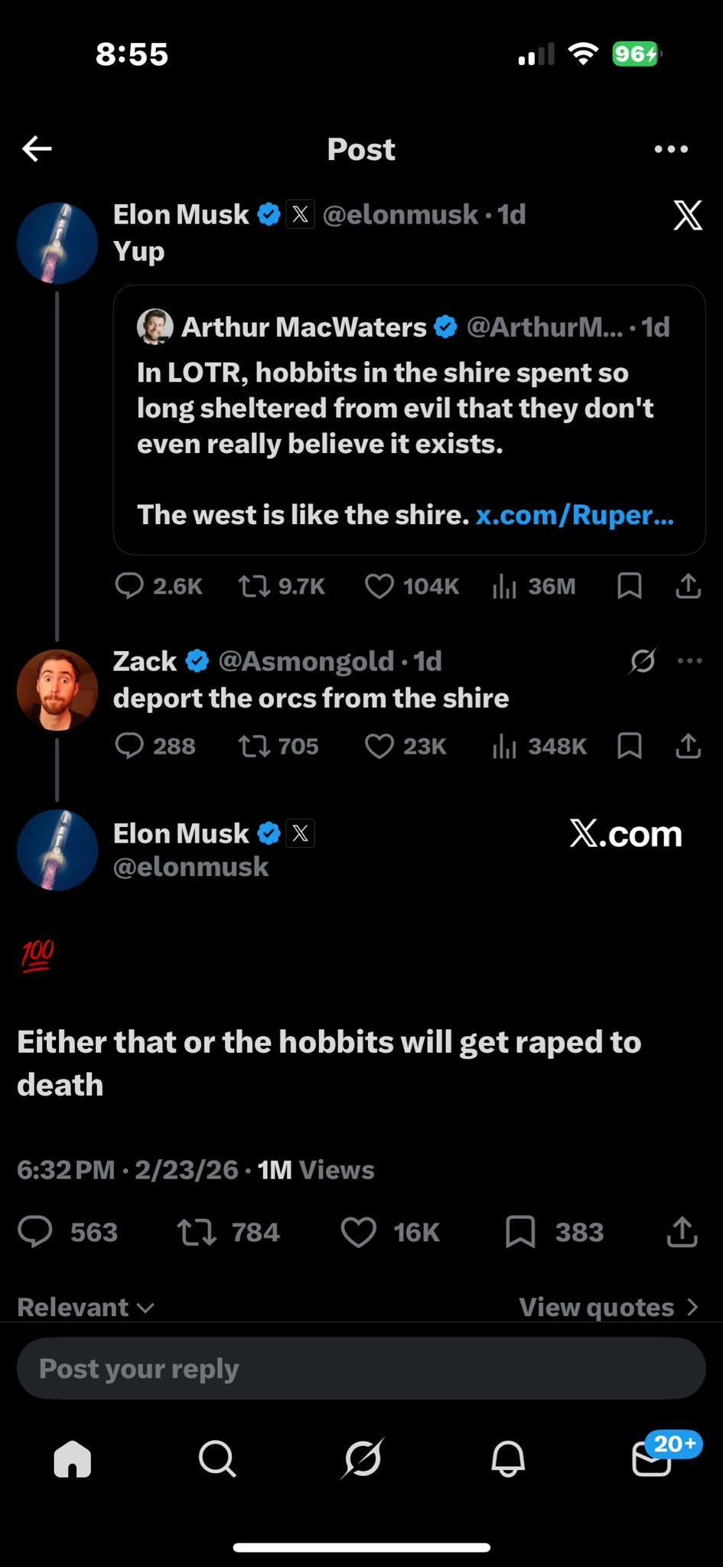The height and width of the screenshot is (1567, 723).
Task: Open replies on the main post
Action: [x=35, y=1232]
